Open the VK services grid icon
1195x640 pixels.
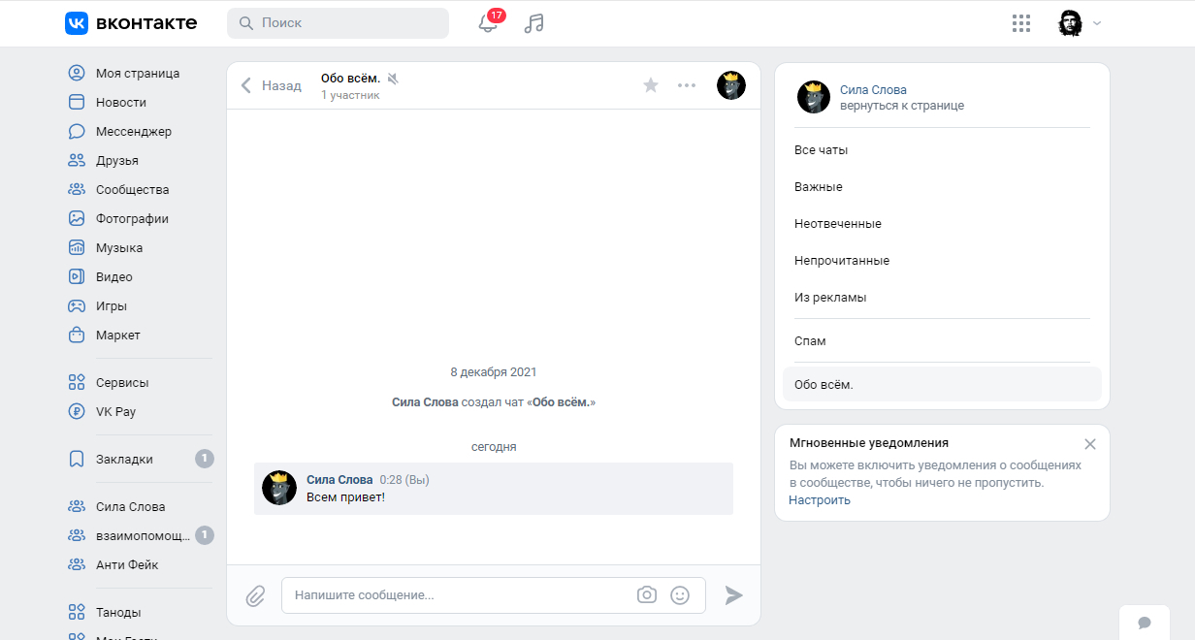click(x=1020, y=23)
